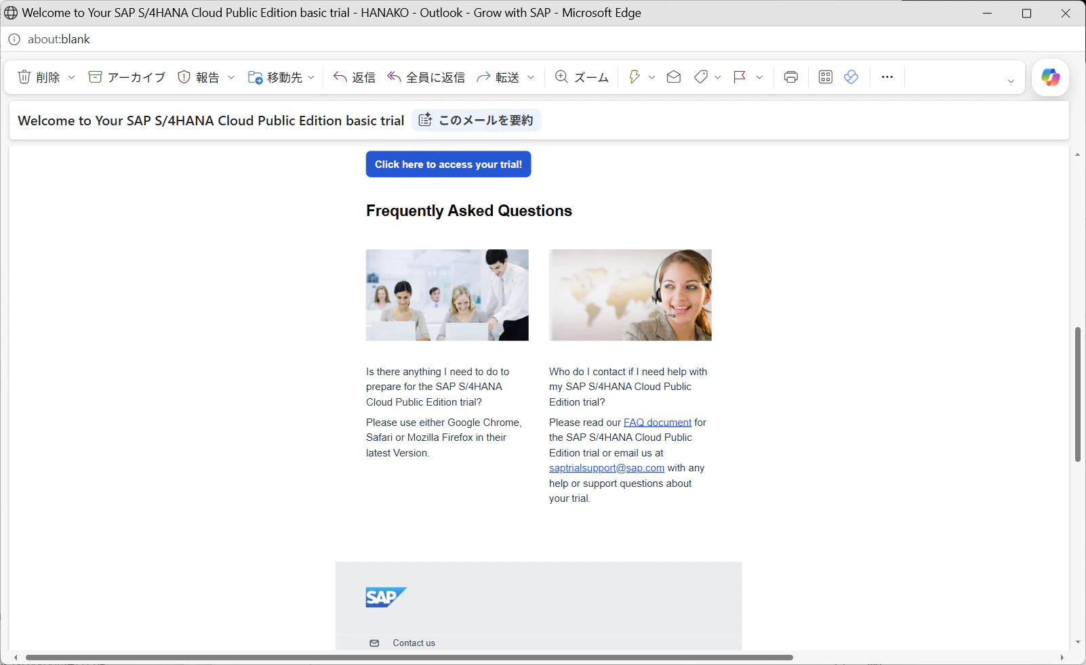Click the about:blank address text
The width and height of the screenshot is (1086, 665).
pos(59,39)
